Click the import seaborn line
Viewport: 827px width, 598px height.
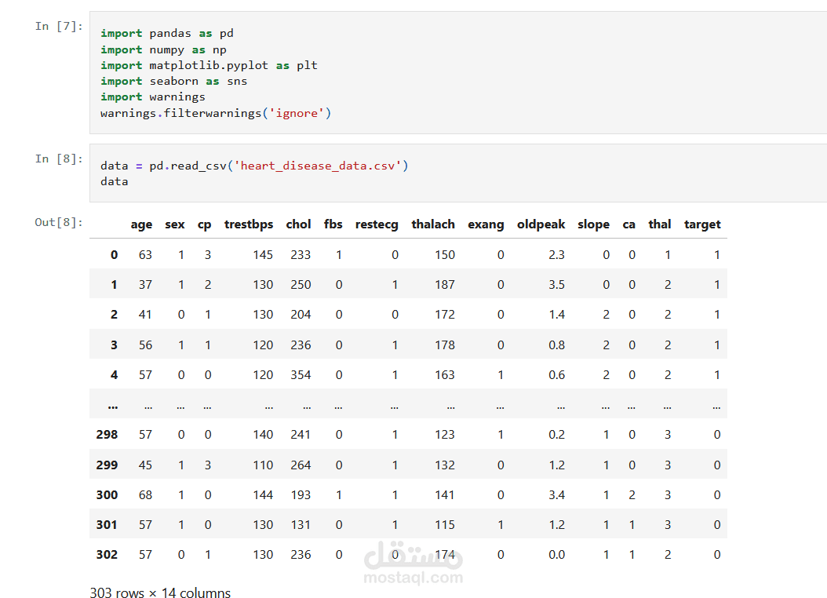coord(173,81)
